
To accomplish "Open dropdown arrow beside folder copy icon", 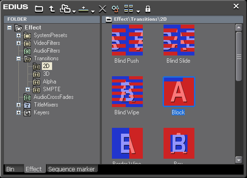I will click(74, 12).
